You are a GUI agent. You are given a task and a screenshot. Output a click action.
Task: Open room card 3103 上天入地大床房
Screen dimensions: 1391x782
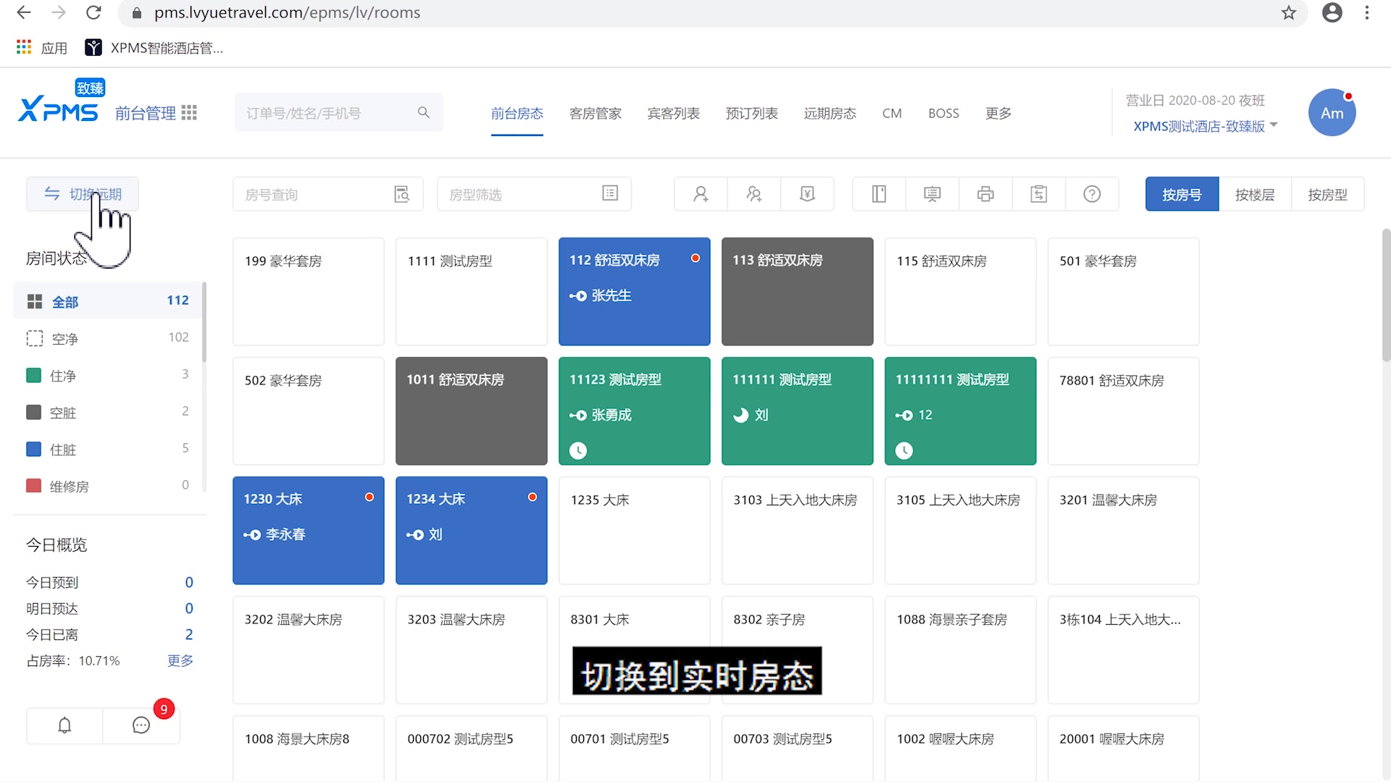coord(797,530)
